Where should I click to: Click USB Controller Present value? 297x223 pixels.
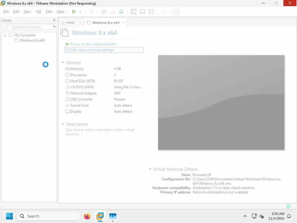coord(119,99)
